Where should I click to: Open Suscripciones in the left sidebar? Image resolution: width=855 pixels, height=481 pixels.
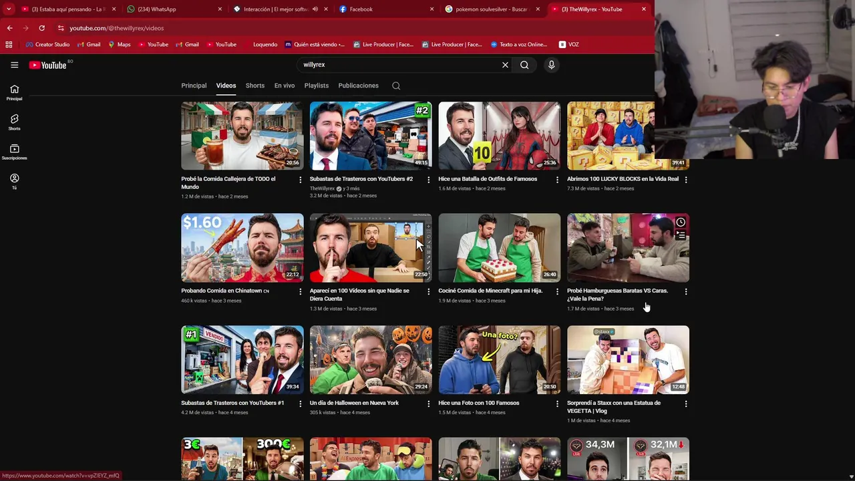coord(14,152)
